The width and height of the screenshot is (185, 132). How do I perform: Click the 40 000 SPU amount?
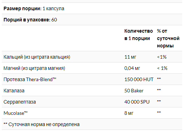coord(137,102)
